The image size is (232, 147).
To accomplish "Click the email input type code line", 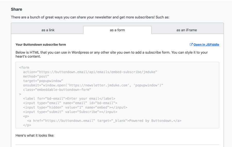I will [x=70, y=103].
